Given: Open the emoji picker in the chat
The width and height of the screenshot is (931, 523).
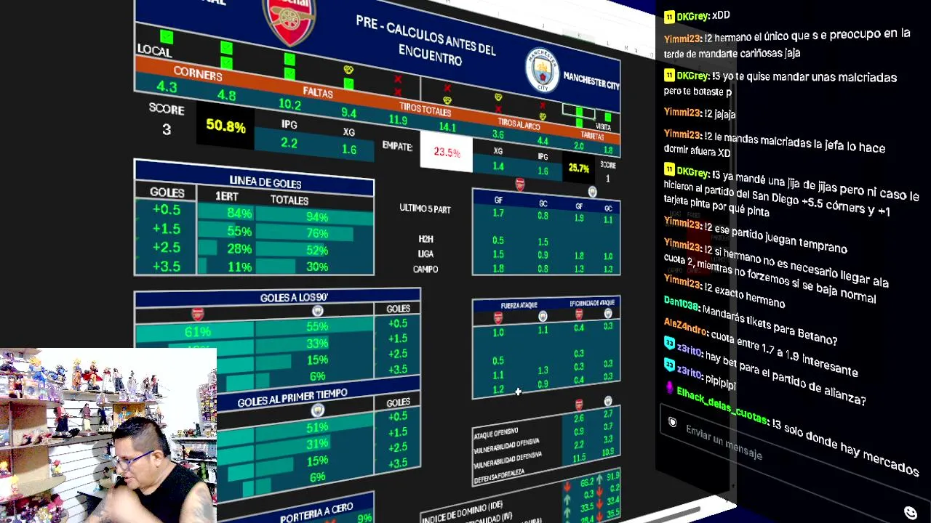Looking at the screenshot, I should pyautogui.click(x=911, y=513).
